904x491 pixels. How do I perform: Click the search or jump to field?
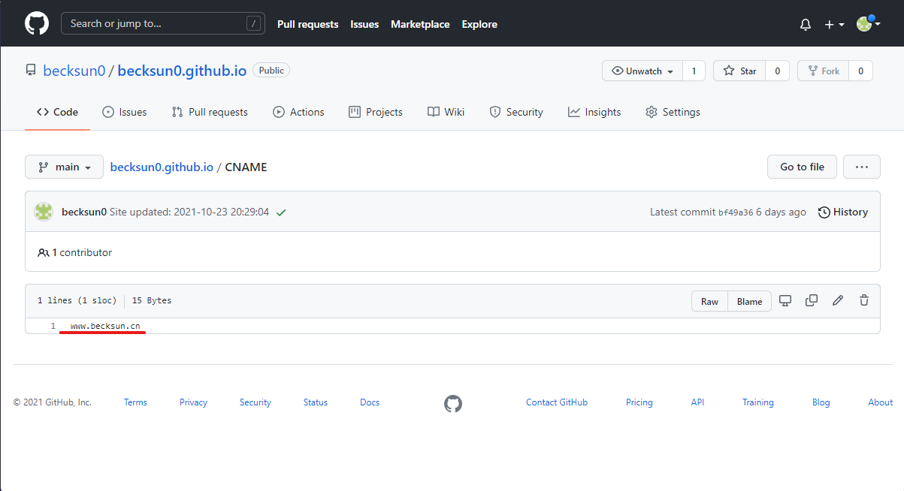tap(163, 24)
